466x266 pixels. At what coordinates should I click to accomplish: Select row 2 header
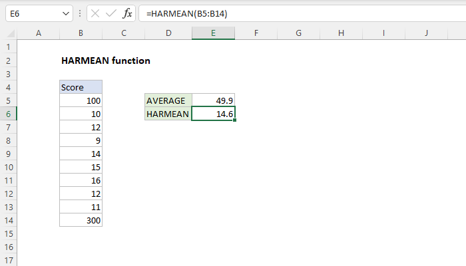point(8,61)
